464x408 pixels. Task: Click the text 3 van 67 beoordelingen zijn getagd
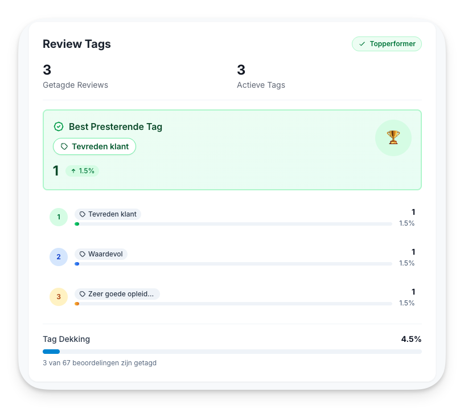(x=100, y=362)
